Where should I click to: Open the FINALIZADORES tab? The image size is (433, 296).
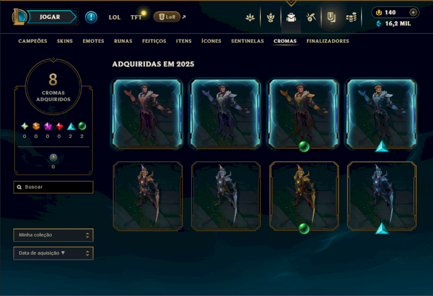coord(328,41)
